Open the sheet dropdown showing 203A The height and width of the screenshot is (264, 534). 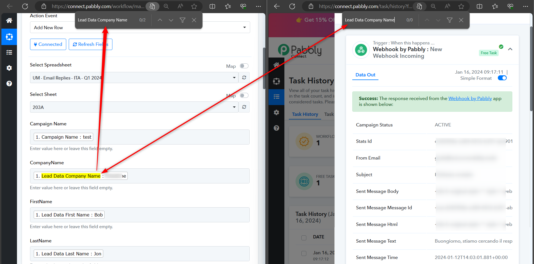(x=134, y=107)
